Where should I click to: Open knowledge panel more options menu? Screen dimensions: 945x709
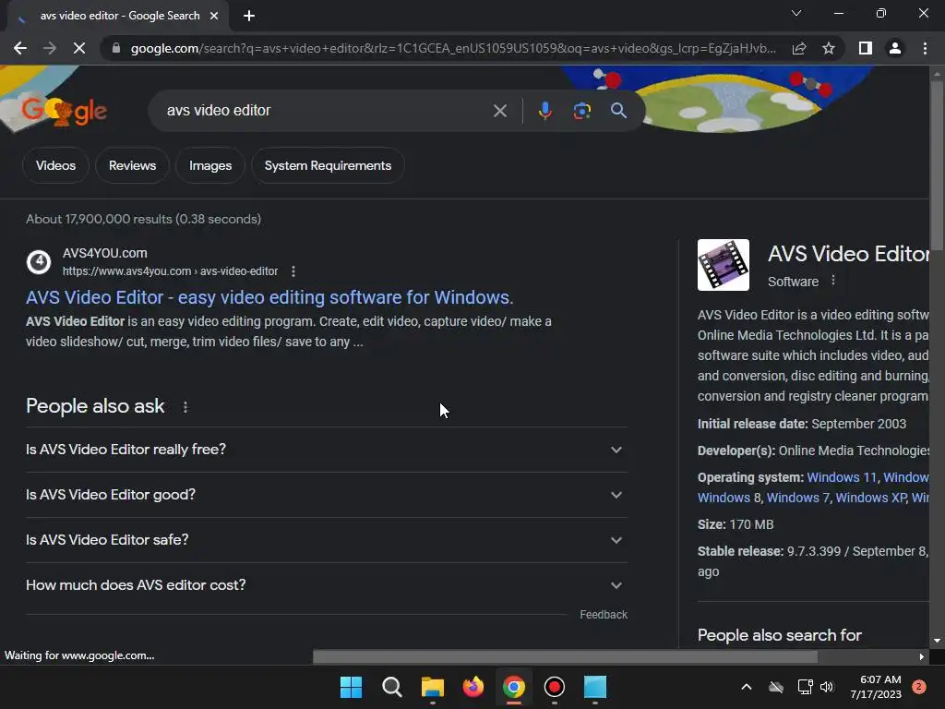833,281
